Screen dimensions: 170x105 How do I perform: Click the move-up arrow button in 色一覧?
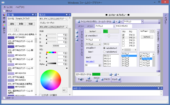point(10,30)
